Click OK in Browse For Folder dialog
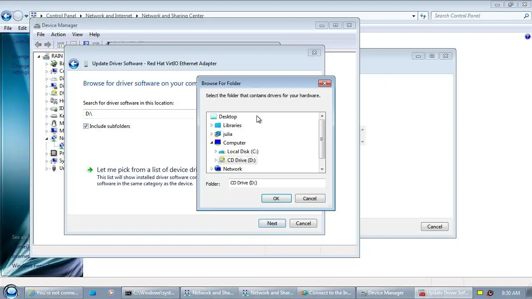Screen dimensions: 532x299 276,199
